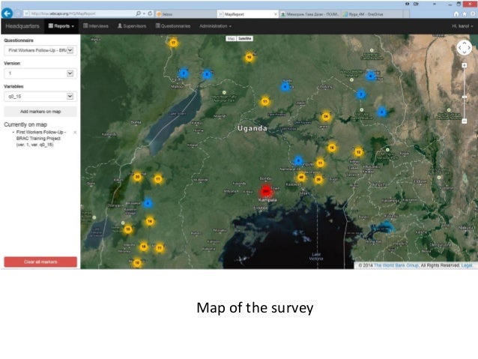Open the Interviews page
The height and width of the screenshot is (359, 478).
96,26
